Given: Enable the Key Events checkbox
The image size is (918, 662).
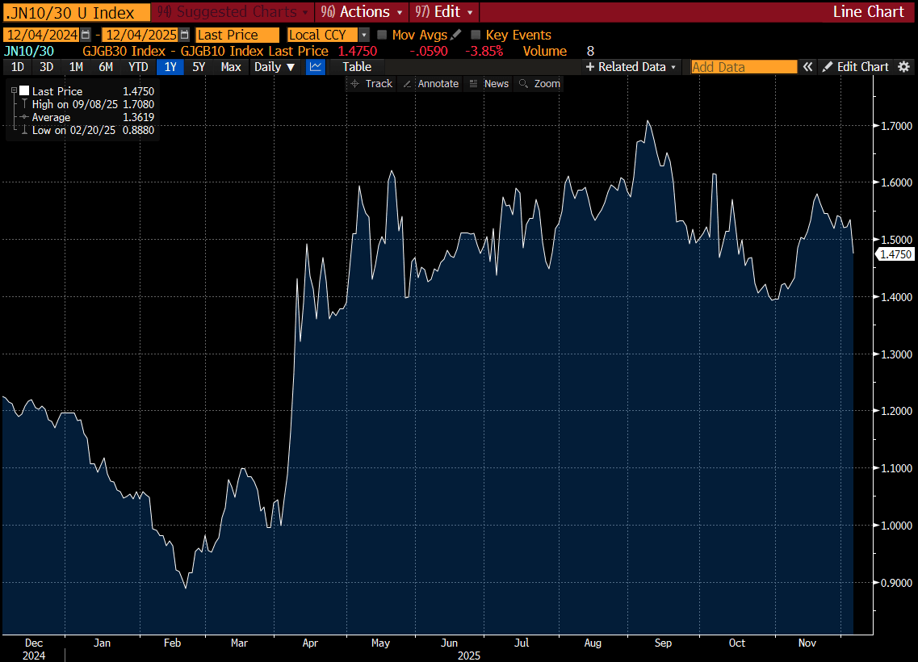Looking at the screenshot, I should [x=476, y=35].
